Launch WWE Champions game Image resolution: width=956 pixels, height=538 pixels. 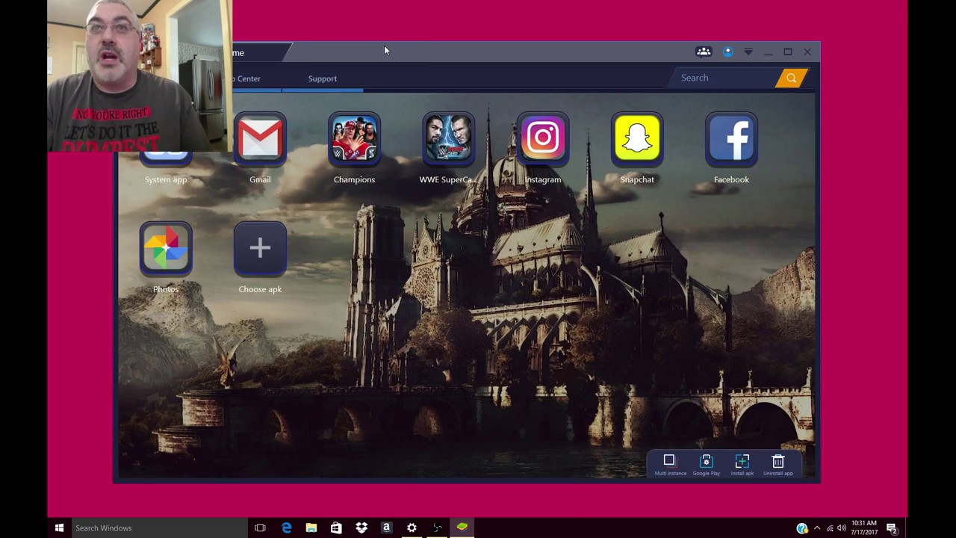(354, 139)
